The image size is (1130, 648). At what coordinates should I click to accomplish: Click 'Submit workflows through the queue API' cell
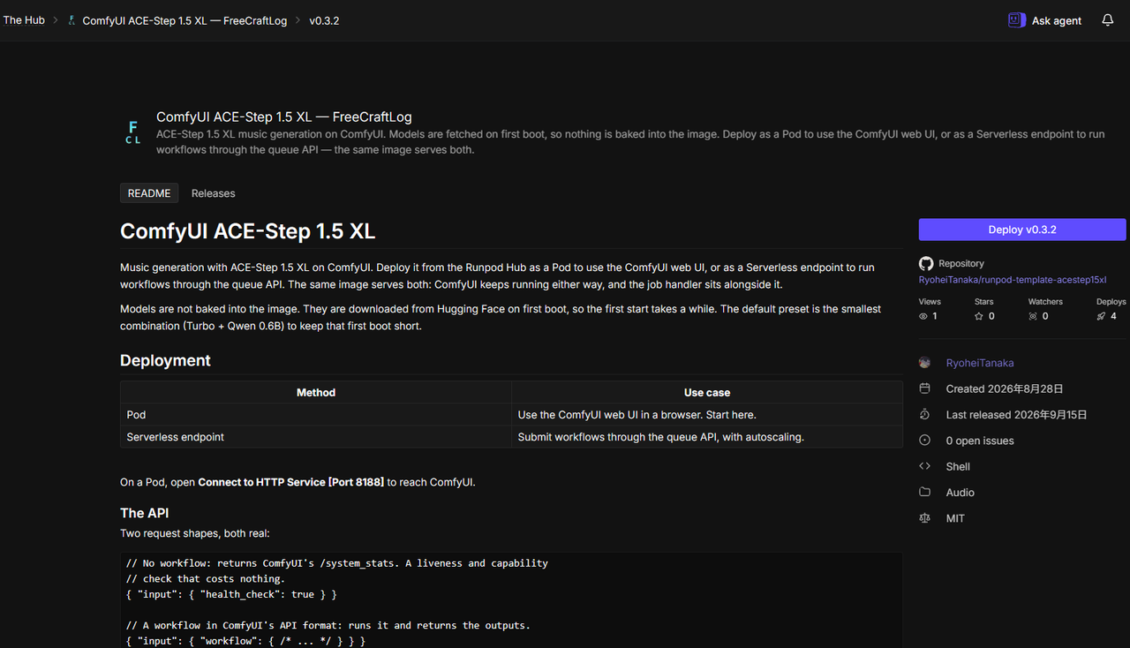click(x=707, y=437)
